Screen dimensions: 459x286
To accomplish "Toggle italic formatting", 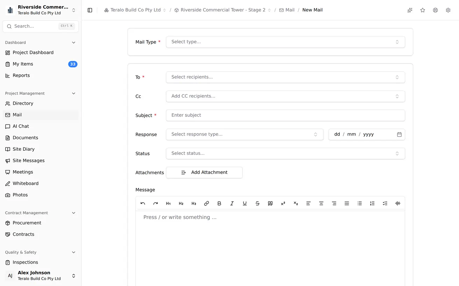I will click(232, 203).
